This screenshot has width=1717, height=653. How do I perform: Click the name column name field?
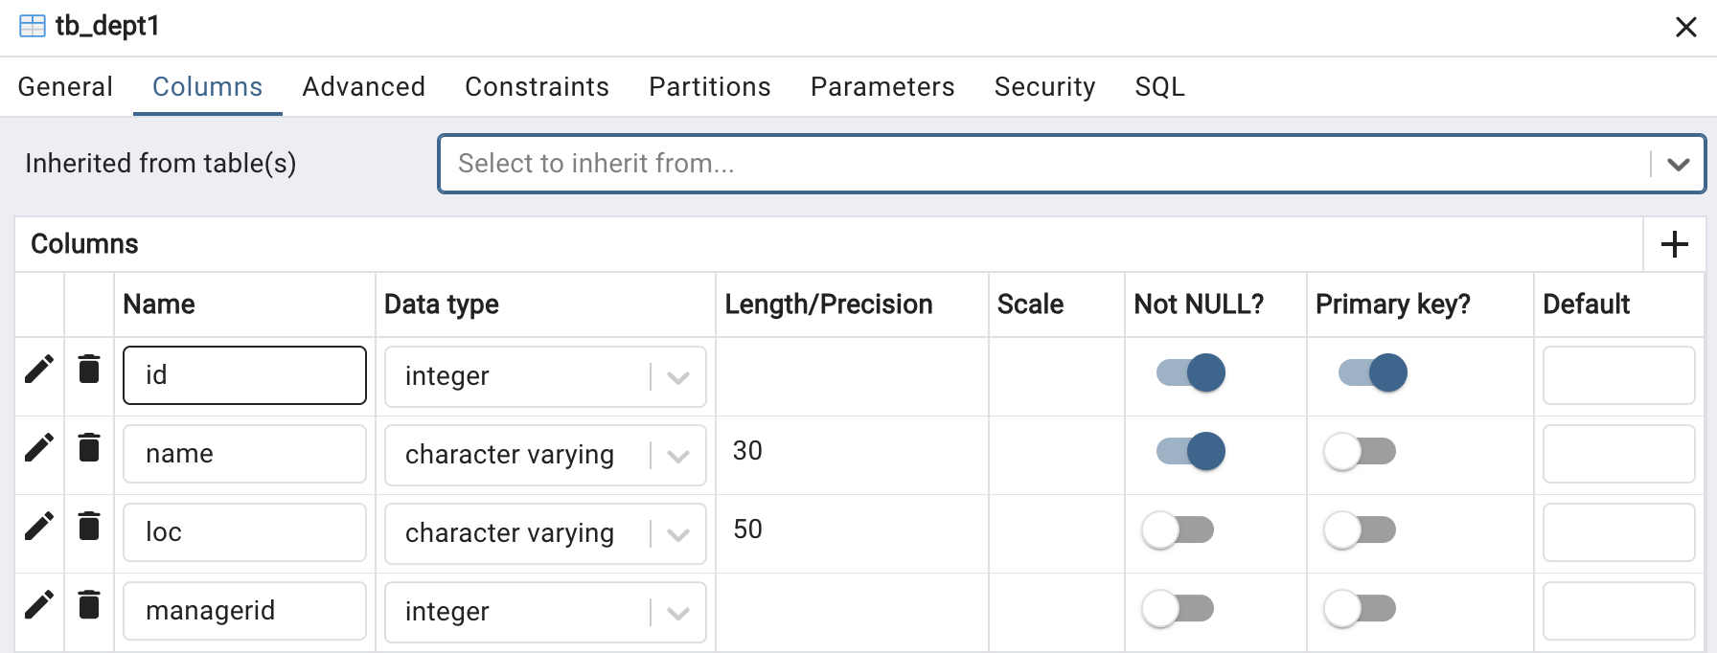pos(244,454)
